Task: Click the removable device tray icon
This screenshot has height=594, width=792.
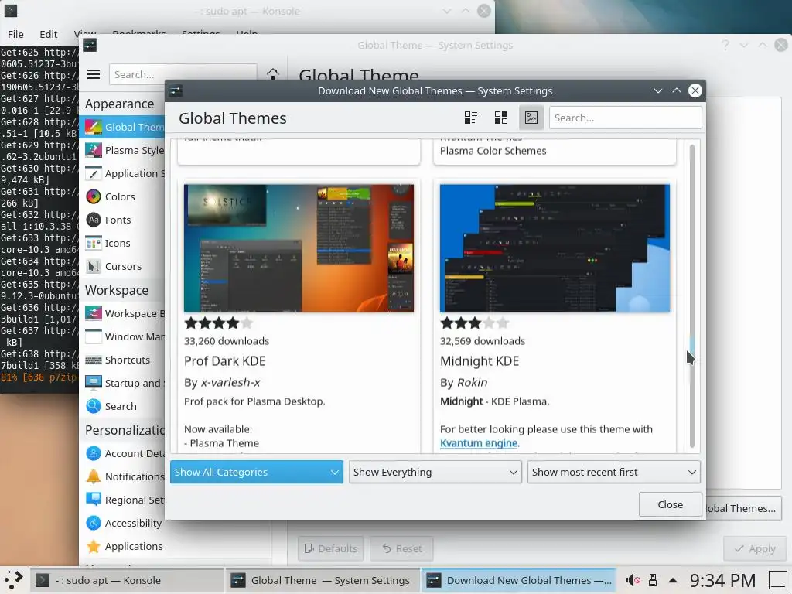Action: coord(653,580)
